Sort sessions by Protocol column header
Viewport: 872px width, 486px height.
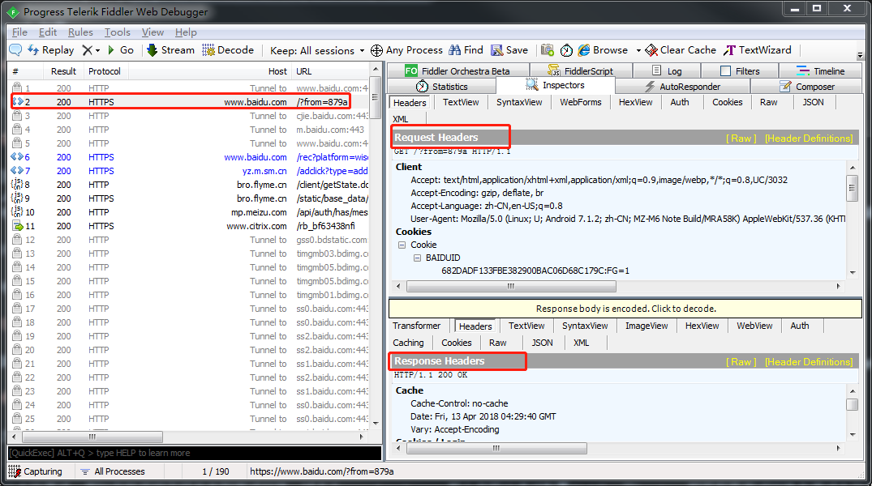tap(105, 71)
